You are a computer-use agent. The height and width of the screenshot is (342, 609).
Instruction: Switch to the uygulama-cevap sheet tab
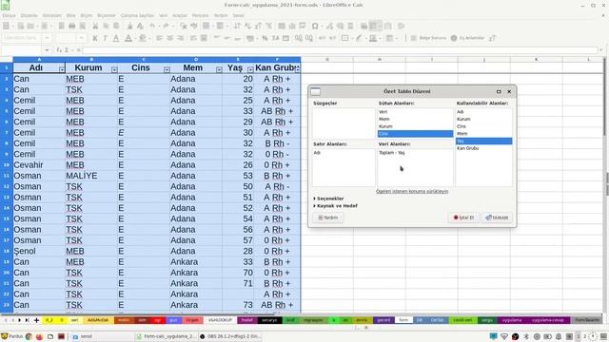[548, 320]
